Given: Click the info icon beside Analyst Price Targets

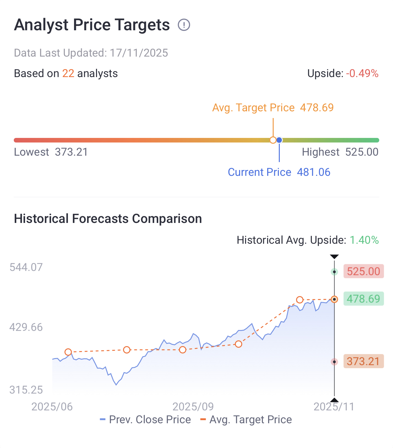Looking at the screenshot, I should pos(184,25).
